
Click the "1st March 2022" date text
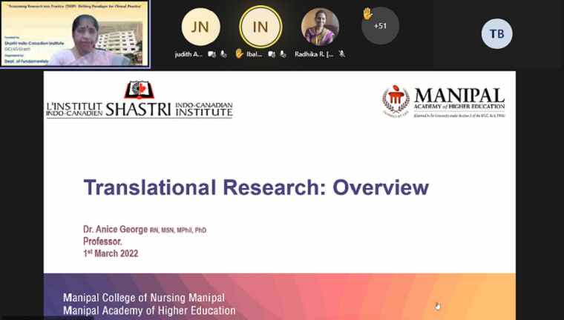pos(111,253)
